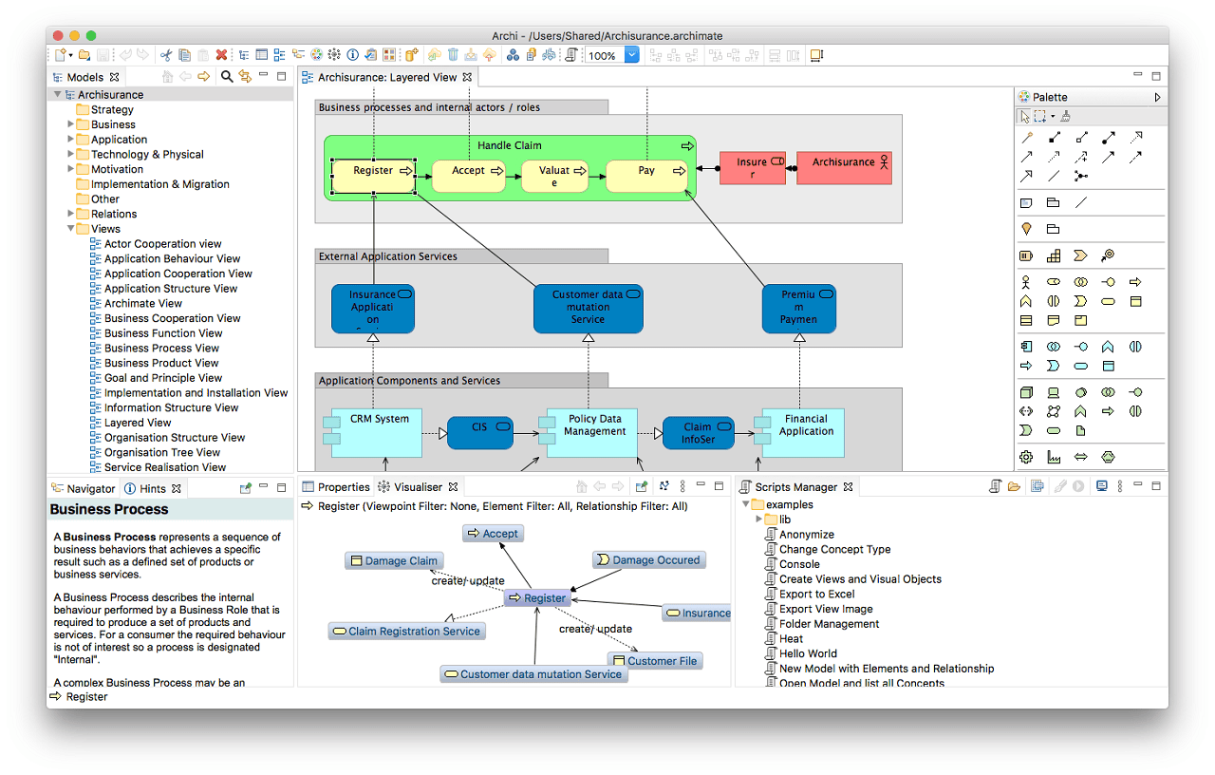Select the Capability tool in Palette
1215x775 pixels.
(x=1054, y=255)
